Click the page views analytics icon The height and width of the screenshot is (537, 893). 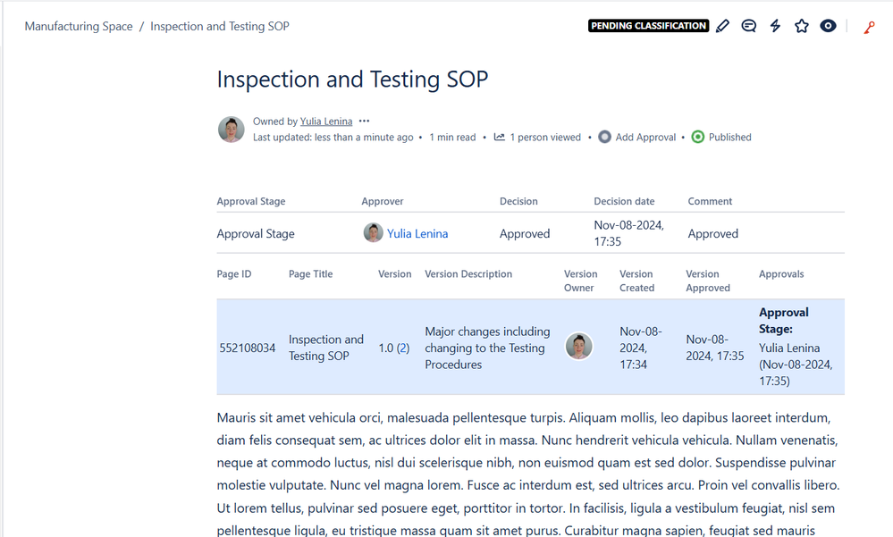click(500, 137)
